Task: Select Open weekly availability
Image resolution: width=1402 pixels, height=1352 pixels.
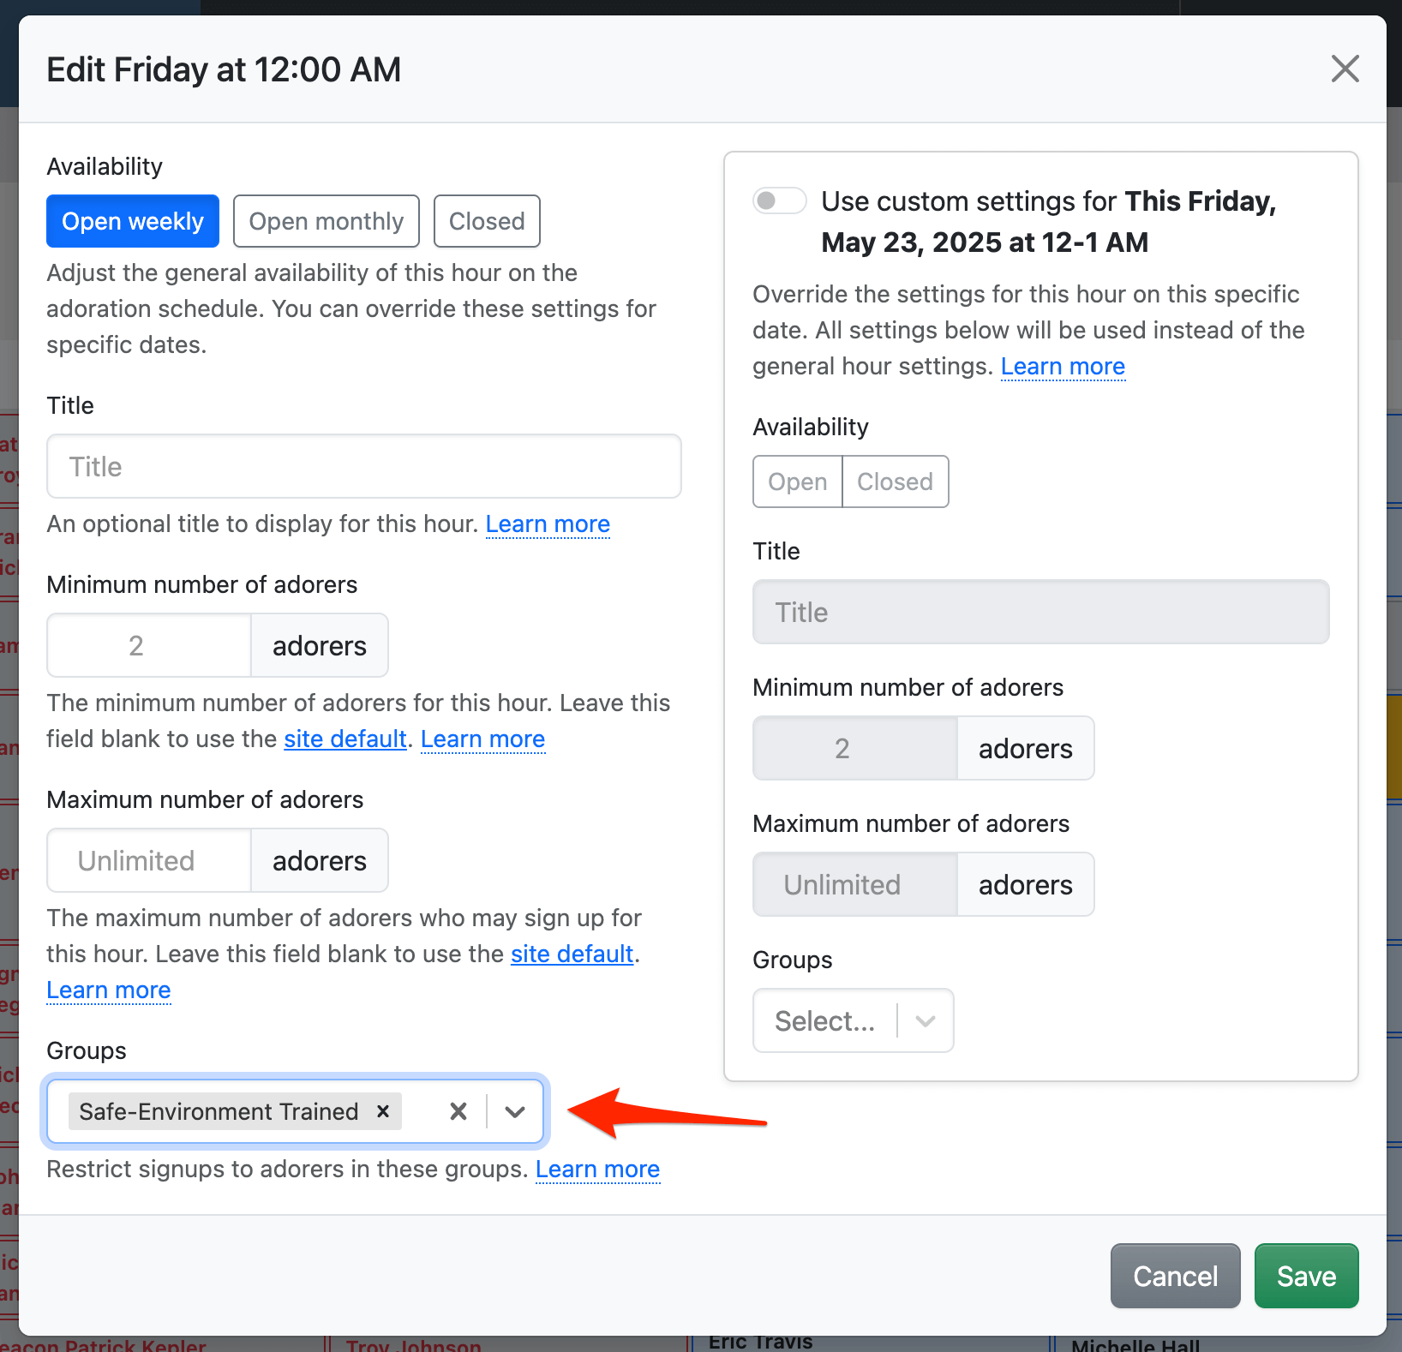Action: 133,221
